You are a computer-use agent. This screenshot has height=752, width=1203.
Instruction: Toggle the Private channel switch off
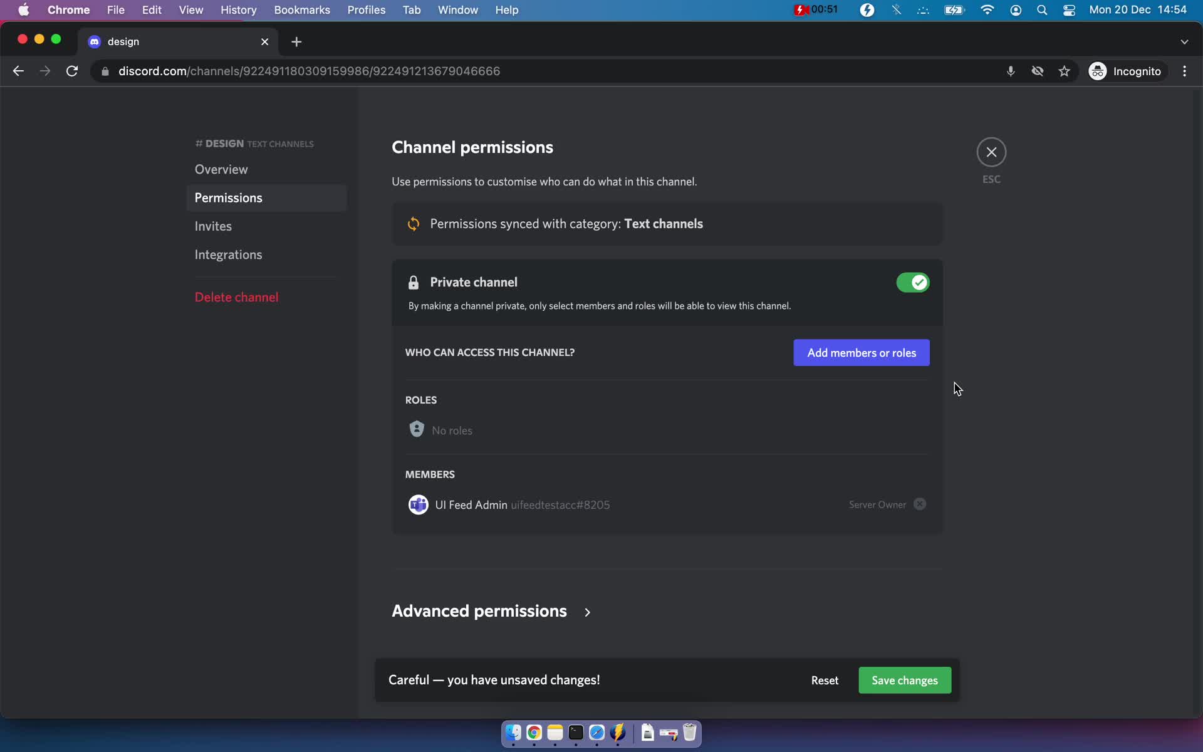912,281
